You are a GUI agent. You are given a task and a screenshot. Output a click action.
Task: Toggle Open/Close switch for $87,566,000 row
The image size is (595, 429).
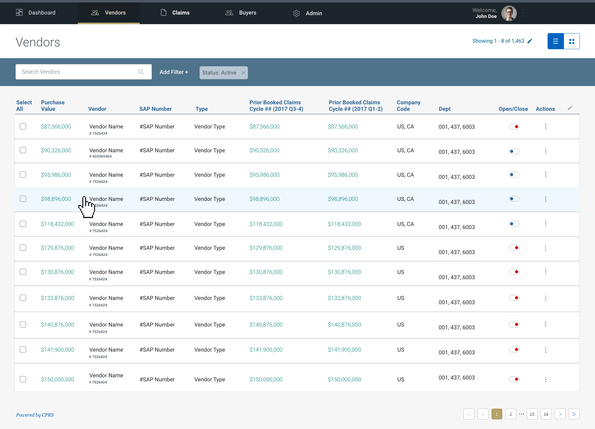coord(514,127)
